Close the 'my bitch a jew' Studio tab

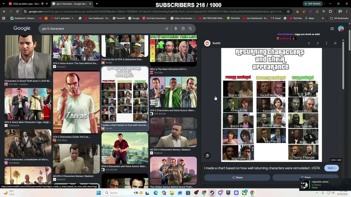point(47,4)
